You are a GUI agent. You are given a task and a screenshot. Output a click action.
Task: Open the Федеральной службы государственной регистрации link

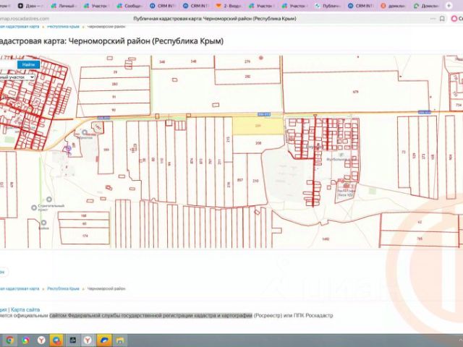click(151, 315)
